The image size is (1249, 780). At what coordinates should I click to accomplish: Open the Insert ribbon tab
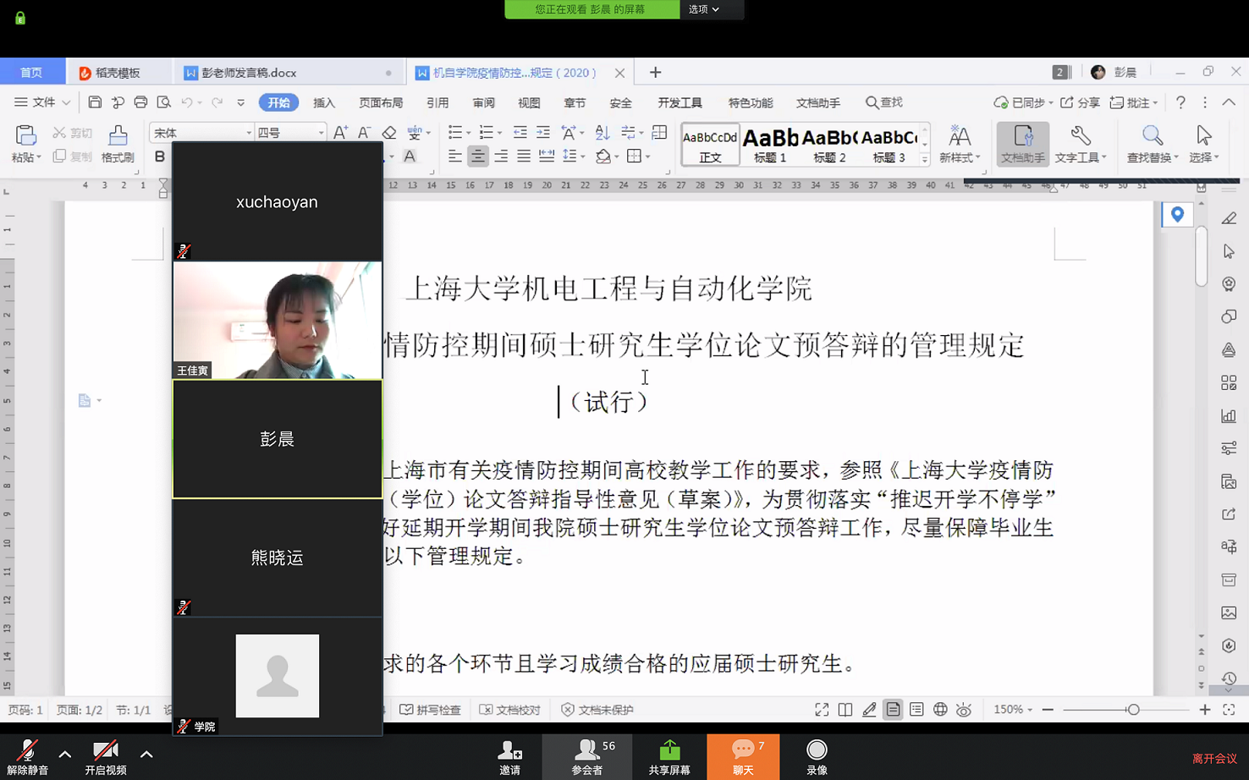324,102
